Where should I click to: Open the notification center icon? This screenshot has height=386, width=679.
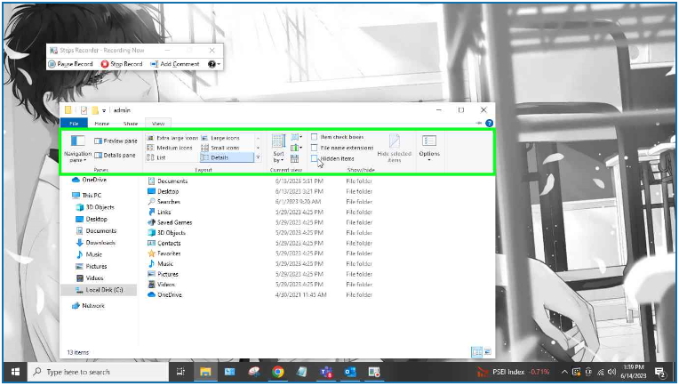pos(660,372)
